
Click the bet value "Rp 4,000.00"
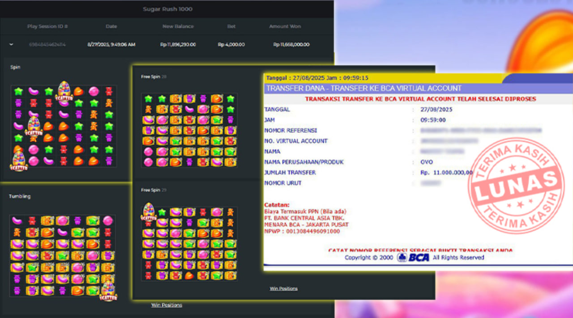point(231,45)
